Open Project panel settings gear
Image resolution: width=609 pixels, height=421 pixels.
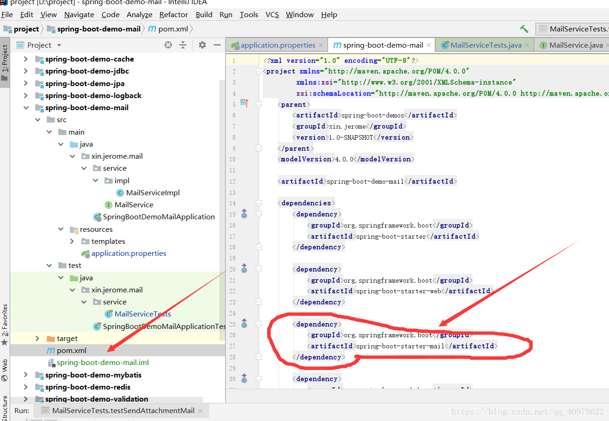[x=202, y=45]
